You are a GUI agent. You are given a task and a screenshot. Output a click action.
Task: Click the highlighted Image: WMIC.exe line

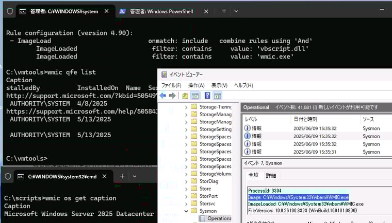click(298, 197)
